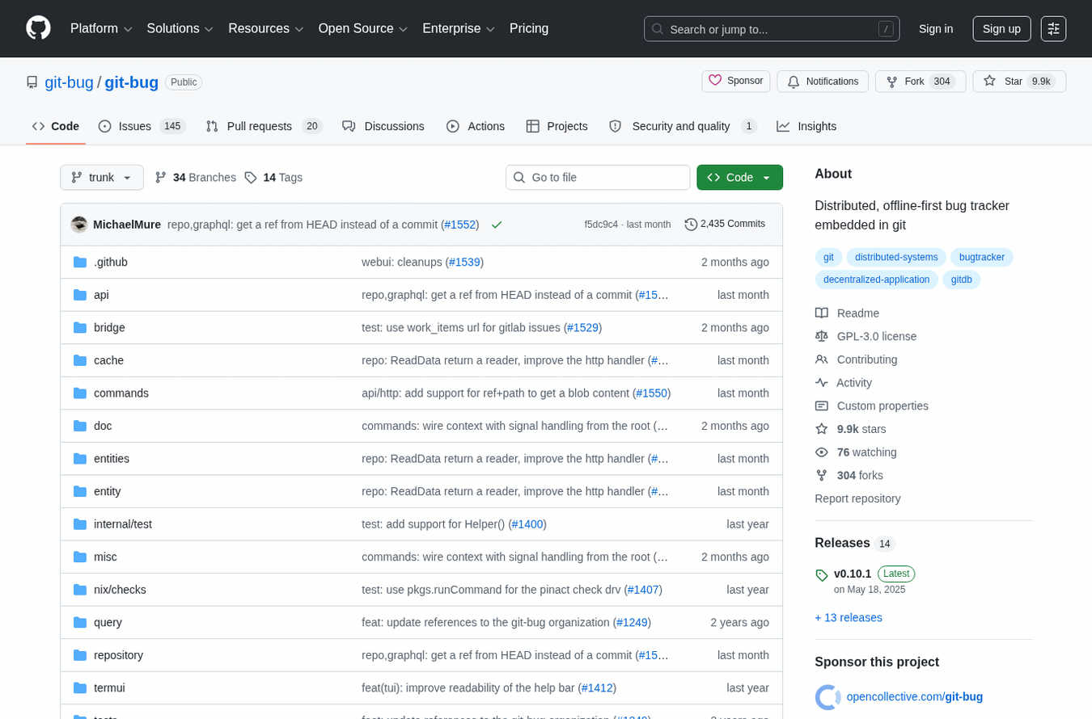
Task: Open pull request #1552 in latest commit
Action: point(460,225)
